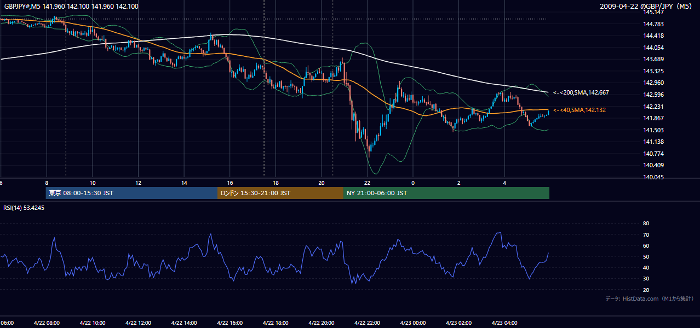700x328 pixels.
Task: Click the ロンドン 15:30-21:00 JST session bar
Action: pos(280,193)
